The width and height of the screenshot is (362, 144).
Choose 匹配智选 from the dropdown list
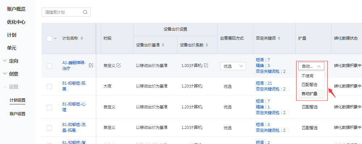coord(309,85)
